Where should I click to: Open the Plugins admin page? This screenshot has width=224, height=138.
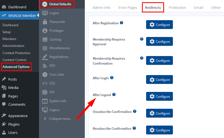pyautogui.click(x=14, y=124)
